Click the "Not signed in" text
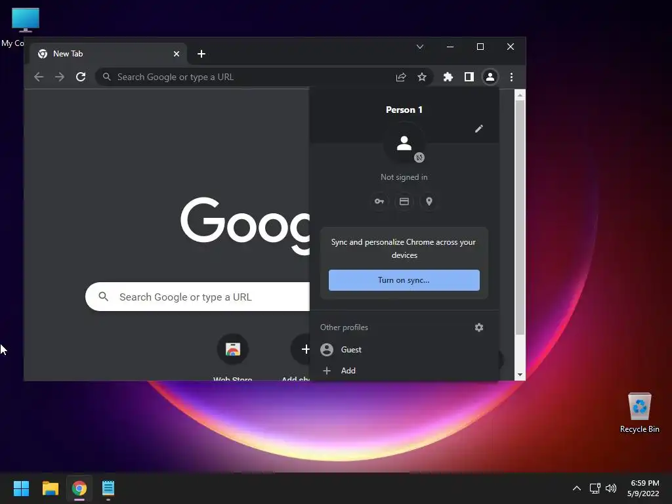Image resolution: width=672 pixels, height=504 pixels. (404, 177)
